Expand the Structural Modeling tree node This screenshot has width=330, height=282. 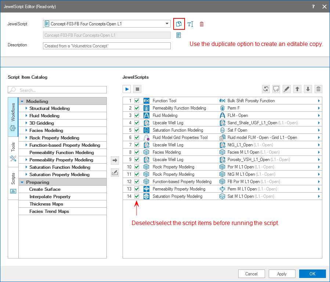[x=26, y=108]
